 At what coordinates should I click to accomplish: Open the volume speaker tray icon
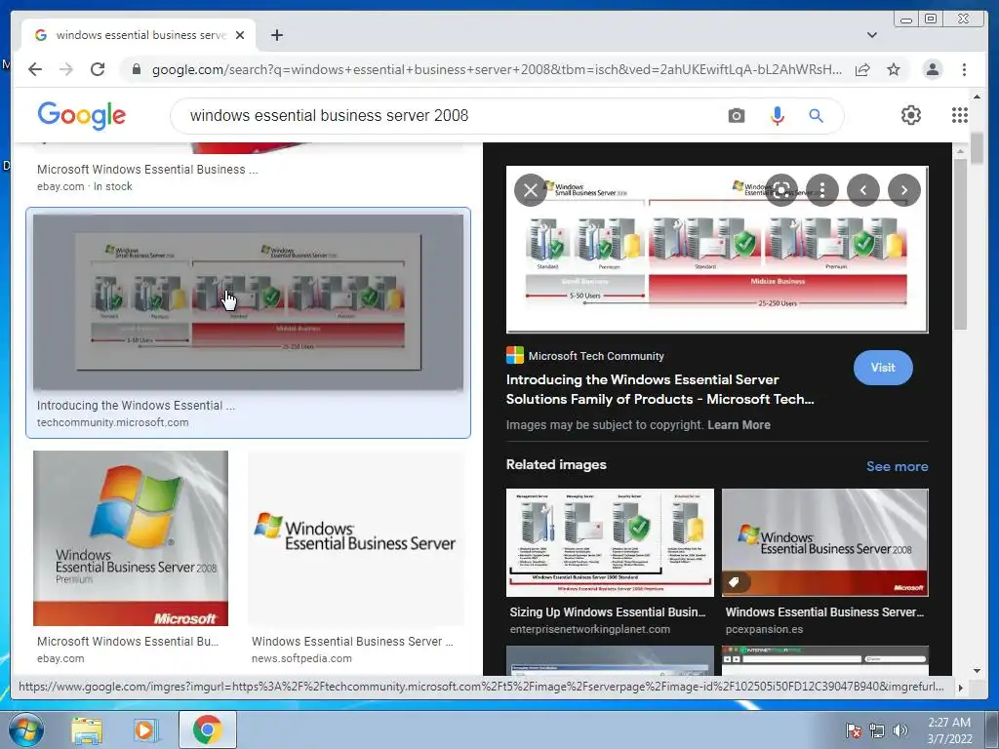[x=899, y=730]
